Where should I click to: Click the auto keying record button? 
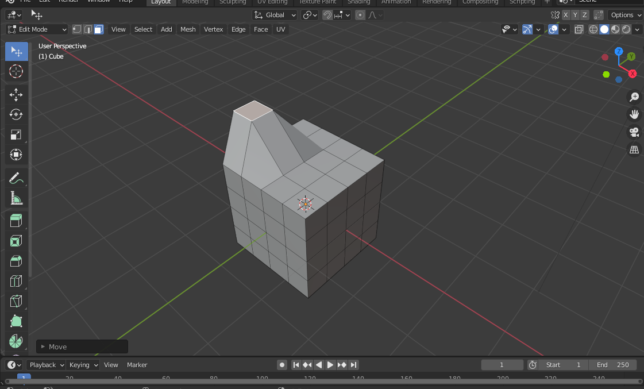282,365
